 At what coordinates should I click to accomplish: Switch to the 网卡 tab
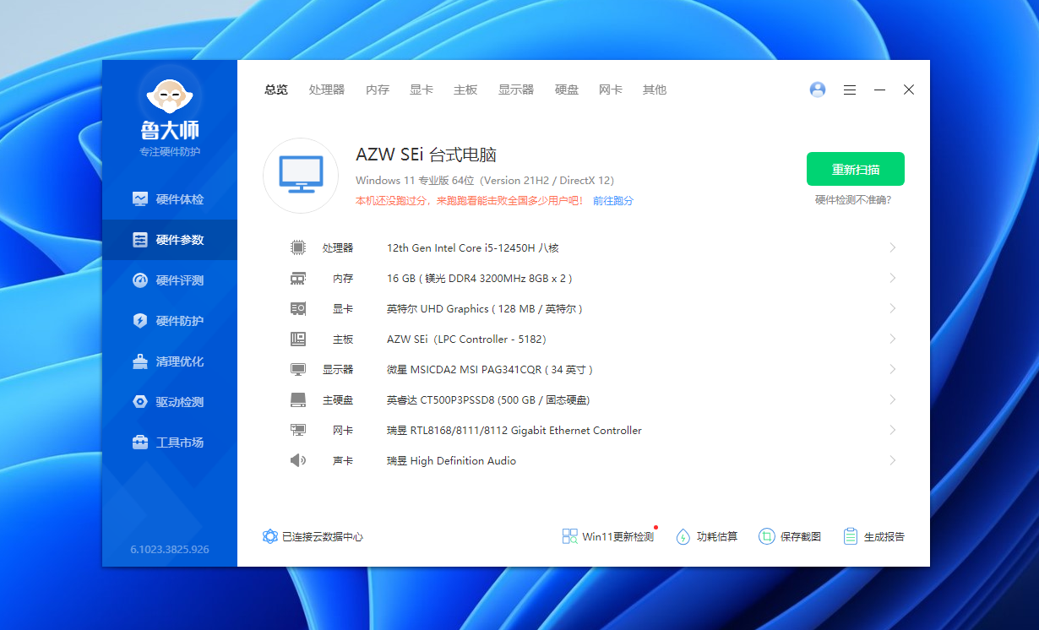point(611,90)
